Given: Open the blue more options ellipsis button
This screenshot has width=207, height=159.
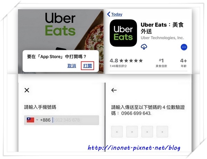Looking at the screenshot, I should pos(184,47).
